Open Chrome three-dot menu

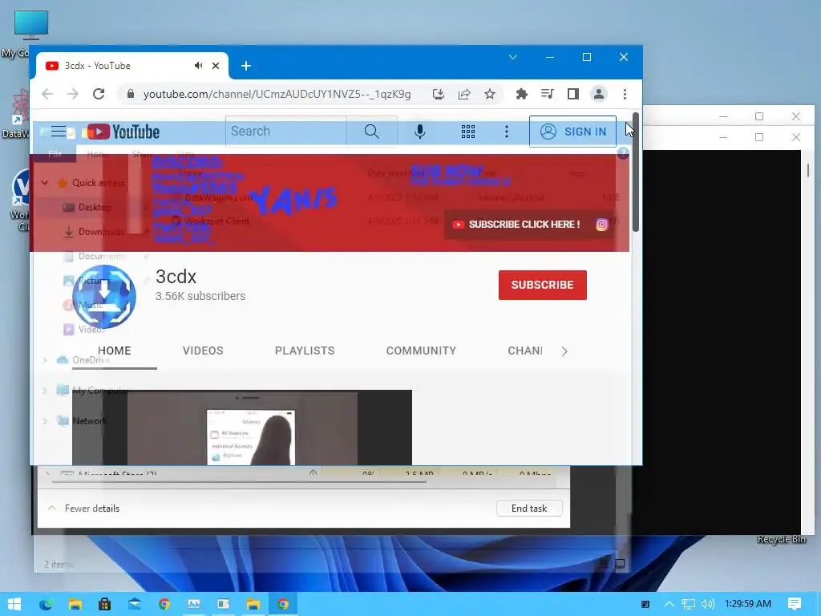coord(625,94)
